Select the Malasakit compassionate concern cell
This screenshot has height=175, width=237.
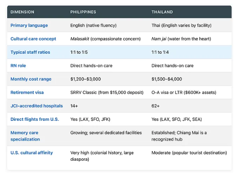click(105, 39)
